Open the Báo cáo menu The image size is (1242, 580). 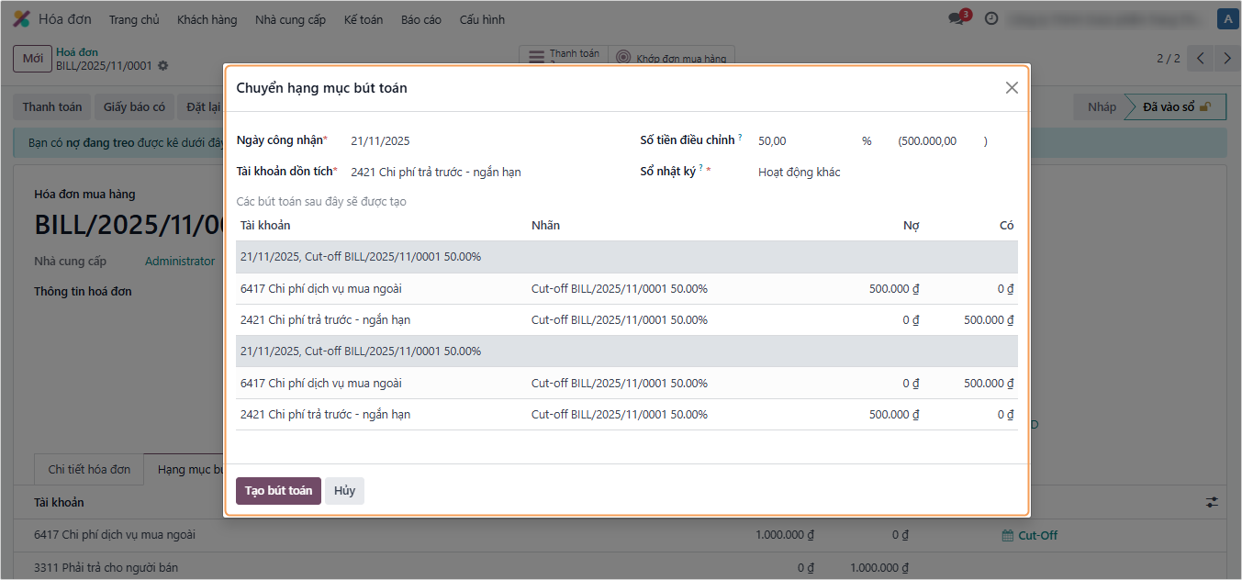(420, 19)
